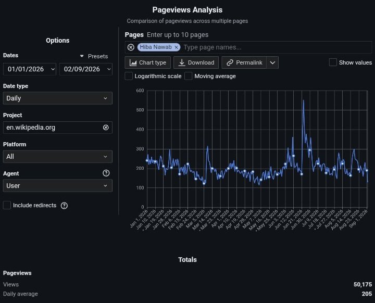Enable the Show values checkbox
The height and width of the screenshot is (303, 375).
tap(333, 62)
